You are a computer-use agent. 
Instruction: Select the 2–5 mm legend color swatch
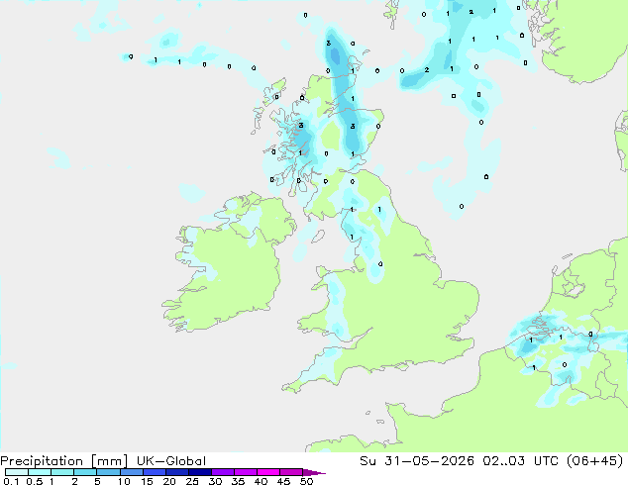tap(85, 472)
